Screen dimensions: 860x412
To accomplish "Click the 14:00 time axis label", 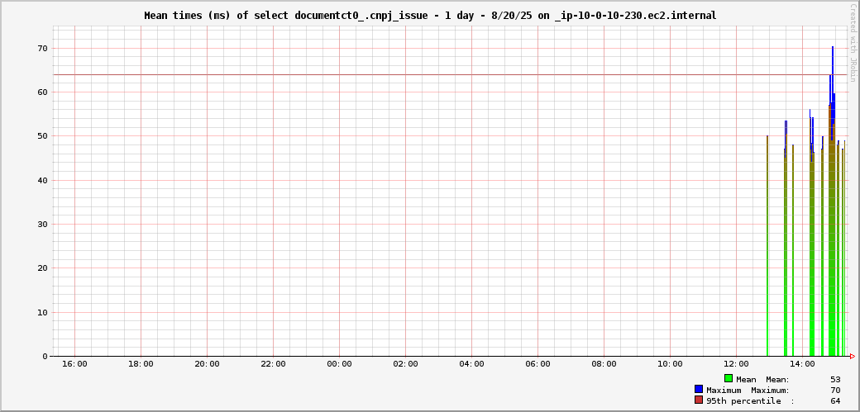I will pyautogui.click(x=802, y=364).
